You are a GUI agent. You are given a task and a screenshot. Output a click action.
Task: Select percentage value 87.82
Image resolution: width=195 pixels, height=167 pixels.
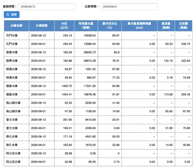click(x=116, y=69)
